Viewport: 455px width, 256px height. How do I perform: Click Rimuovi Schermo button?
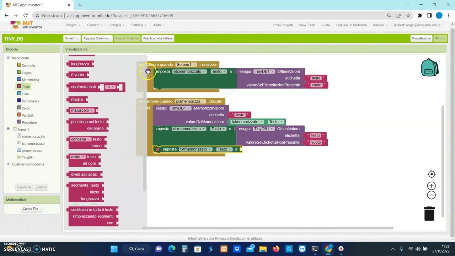point(127,38)
